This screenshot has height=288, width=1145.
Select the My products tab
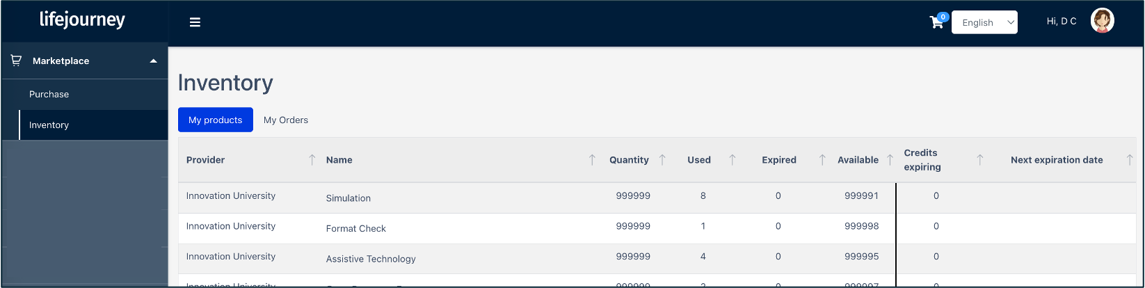(215, 120)
